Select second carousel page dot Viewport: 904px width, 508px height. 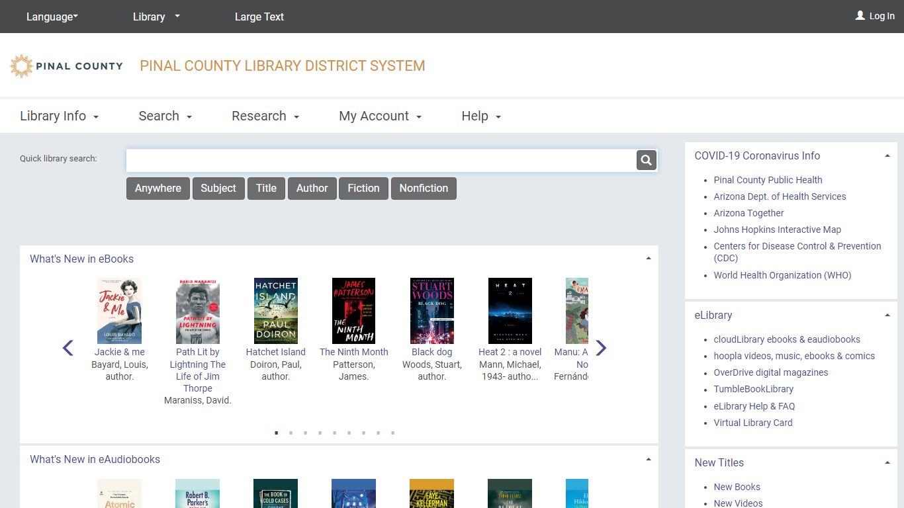[291, 433]
